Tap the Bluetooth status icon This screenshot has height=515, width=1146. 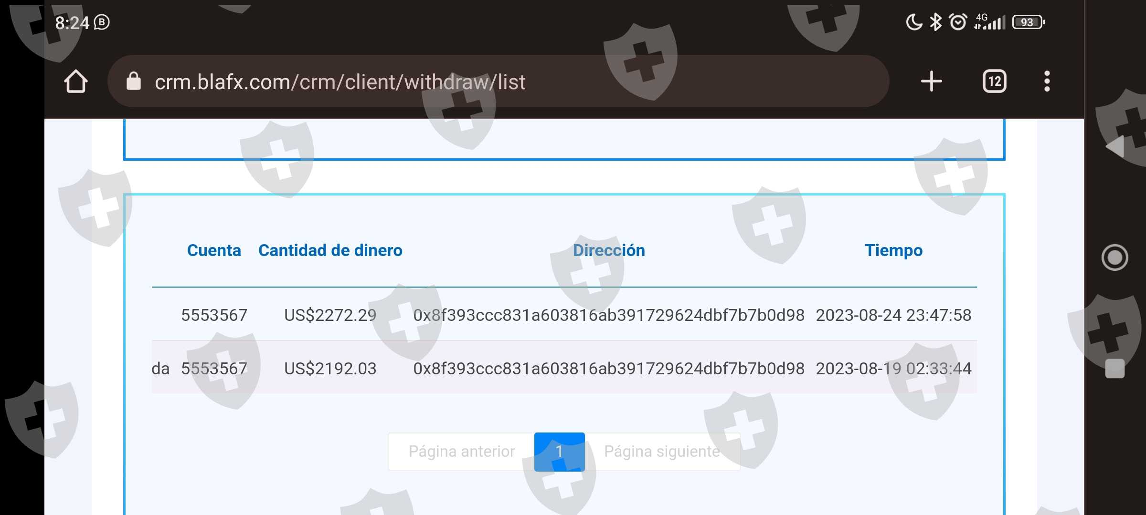935,22
